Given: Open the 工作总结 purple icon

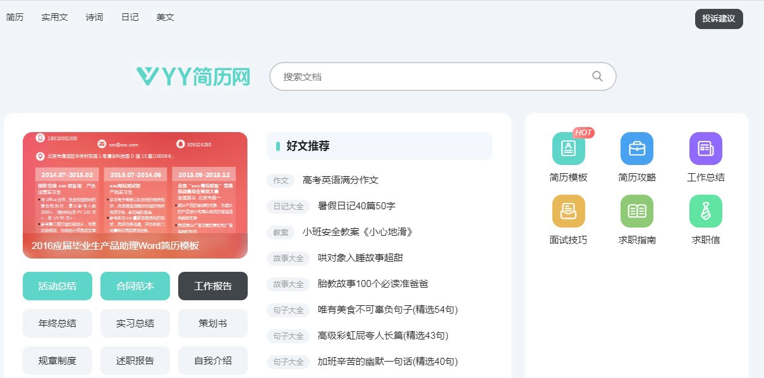Looking at the screenshot, I should 705,148.
